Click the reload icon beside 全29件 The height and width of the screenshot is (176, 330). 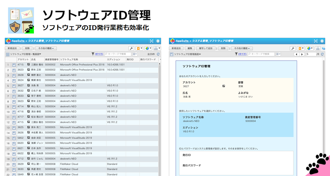tap(158, 54)
